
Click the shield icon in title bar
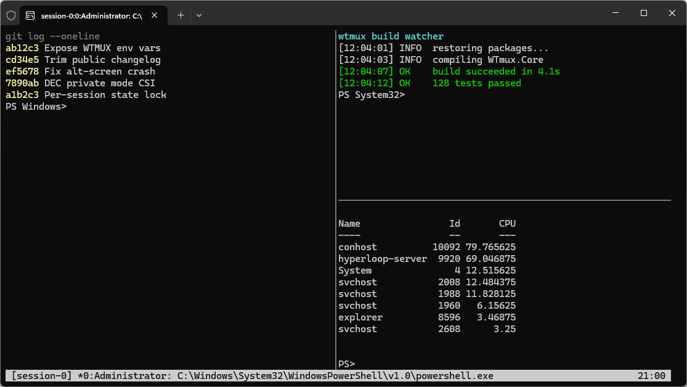pyautogui.click(x=11, y=15)
